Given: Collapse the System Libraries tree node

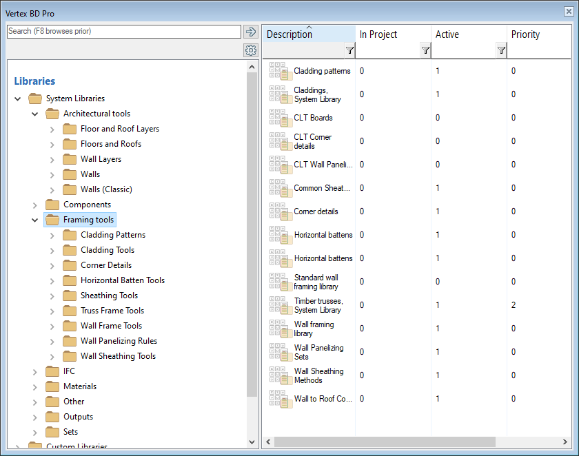Looking at the screenshot, I should [18, 99].
